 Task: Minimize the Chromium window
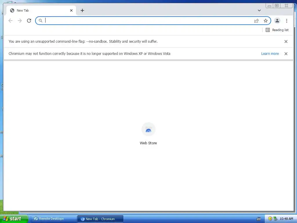coord(269,6)
